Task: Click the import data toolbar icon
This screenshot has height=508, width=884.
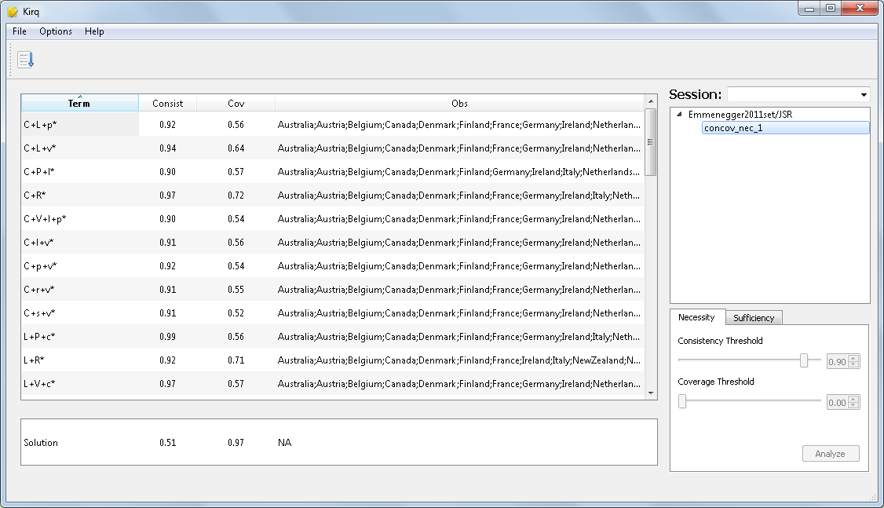Action: [26, 60]
